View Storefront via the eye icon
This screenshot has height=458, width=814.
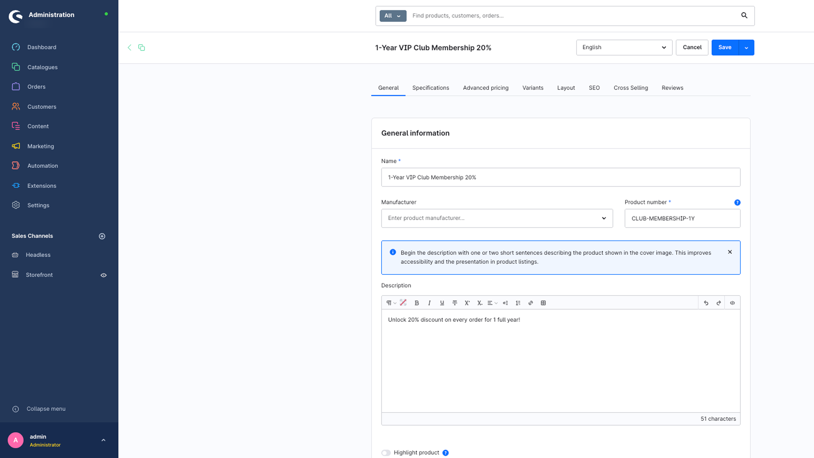103,275
